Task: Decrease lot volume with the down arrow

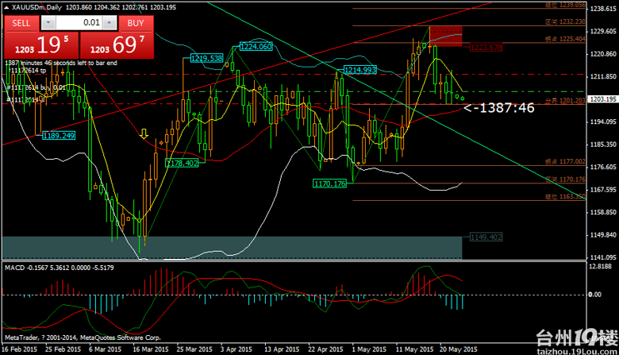Action: pos(49,24)
